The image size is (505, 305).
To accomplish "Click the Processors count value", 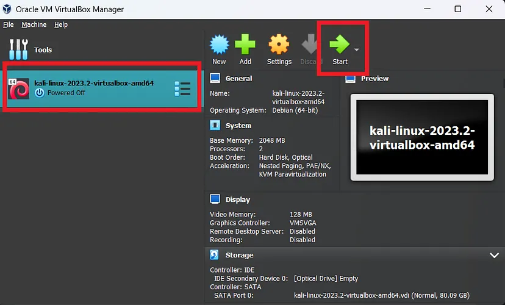I will [x=261, y=149].
